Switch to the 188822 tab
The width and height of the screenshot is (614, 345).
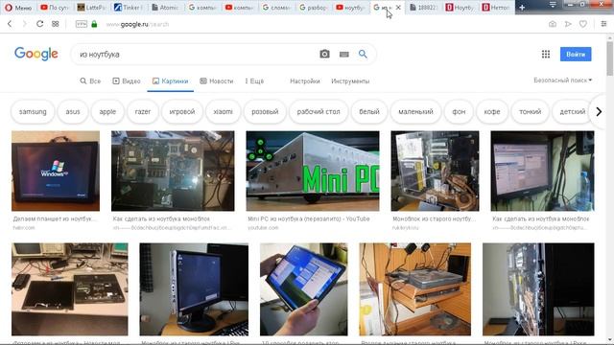tap(423, 8)
